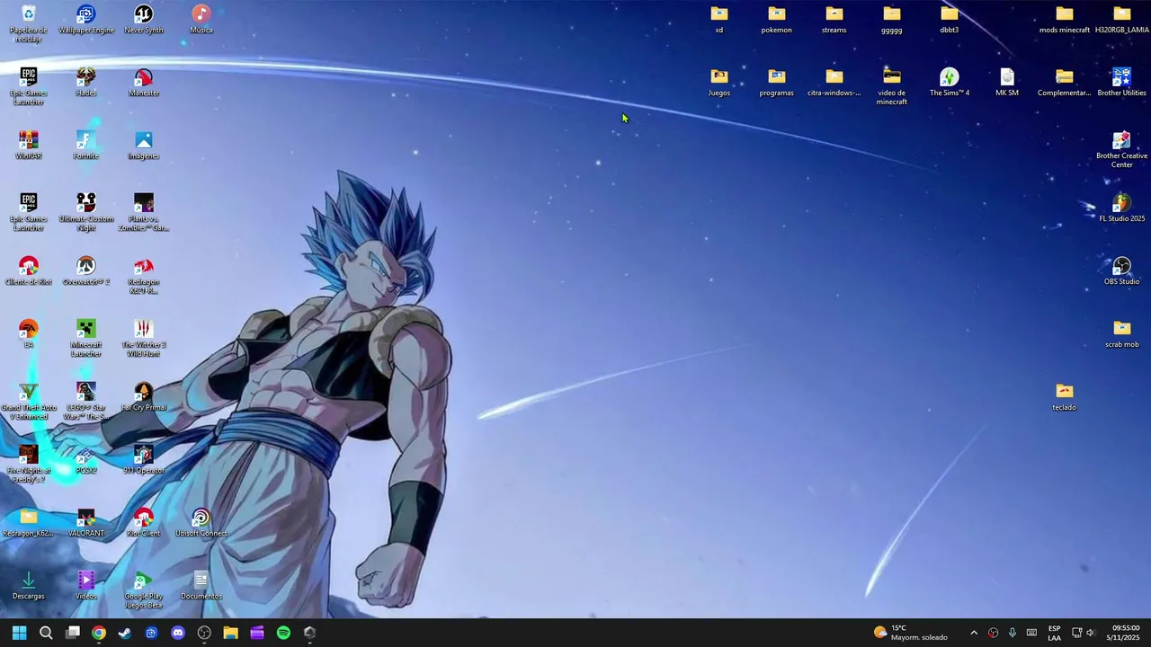Select the H320RGB_LAMIA folder

point(1122,20)
